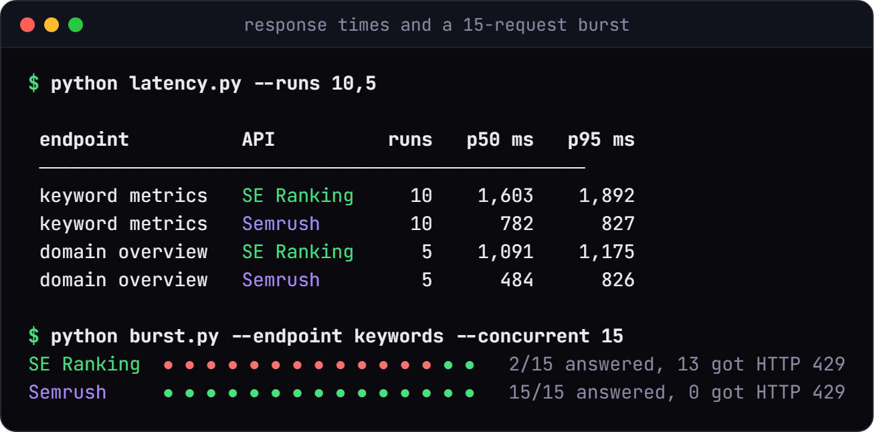Click 'SE Ranking' in the domain overview row

[x=298, y=252]
